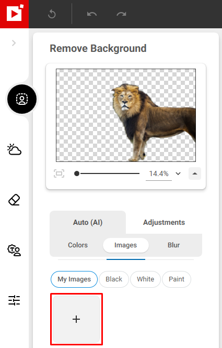
Task: Click the reset/revert icon in top bar
Action: 52,14
